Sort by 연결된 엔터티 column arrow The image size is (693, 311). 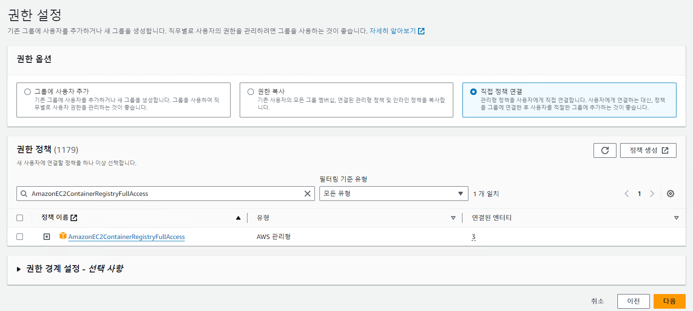click(676, 218)
